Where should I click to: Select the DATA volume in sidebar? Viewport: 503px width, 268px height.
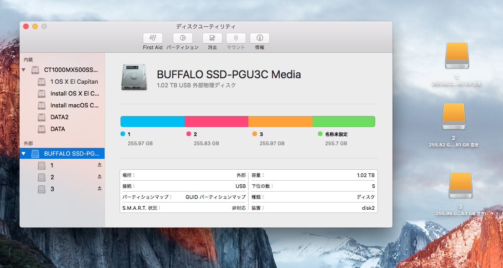(x=57, y=129)
